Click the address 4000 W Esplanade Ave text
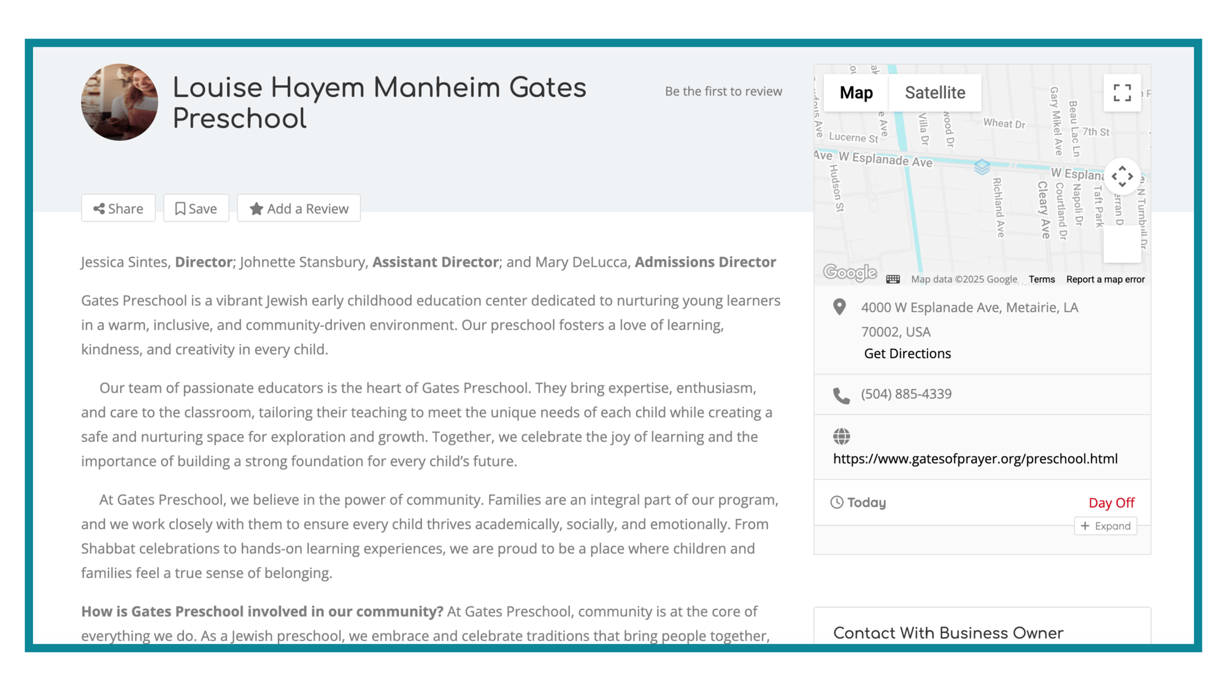This screenshot has width=1227, height=691. pyautogui.click(x=969, y=319)
